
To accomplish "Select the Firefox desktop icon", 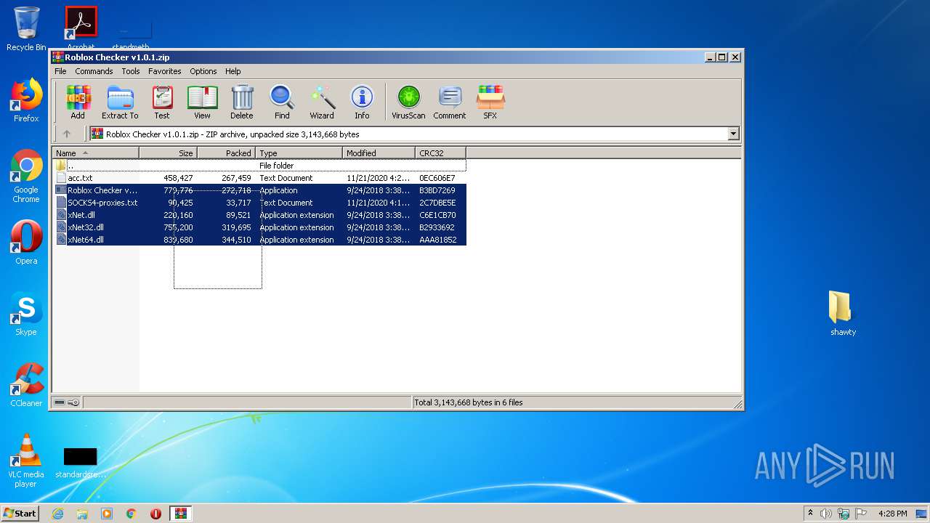I will 26,100.
